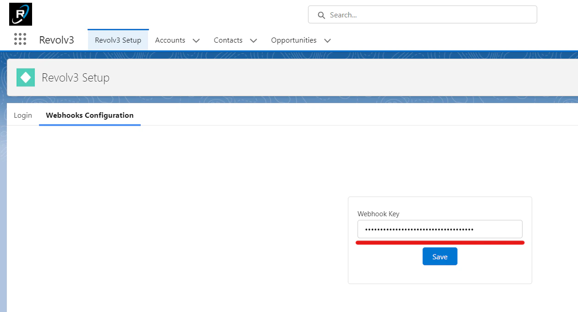The image size is (578, 312).
Task: Open the Contacts navigation tab
Action: 228,40
